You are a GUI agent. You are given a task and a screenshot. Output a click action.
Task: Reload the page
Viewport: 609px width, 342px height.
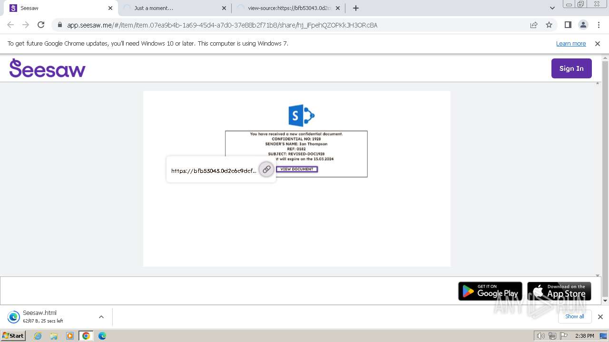tap(41, 25)
